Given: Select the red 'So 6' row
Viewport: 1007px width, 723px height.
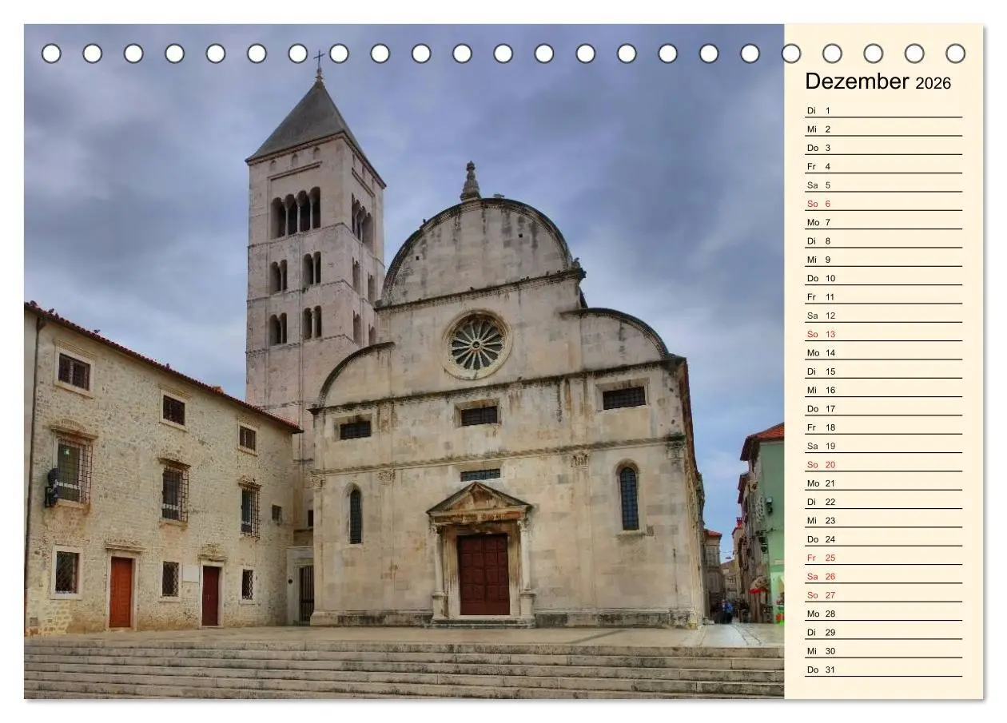Looking at the screenshot, I should [883, 204].
